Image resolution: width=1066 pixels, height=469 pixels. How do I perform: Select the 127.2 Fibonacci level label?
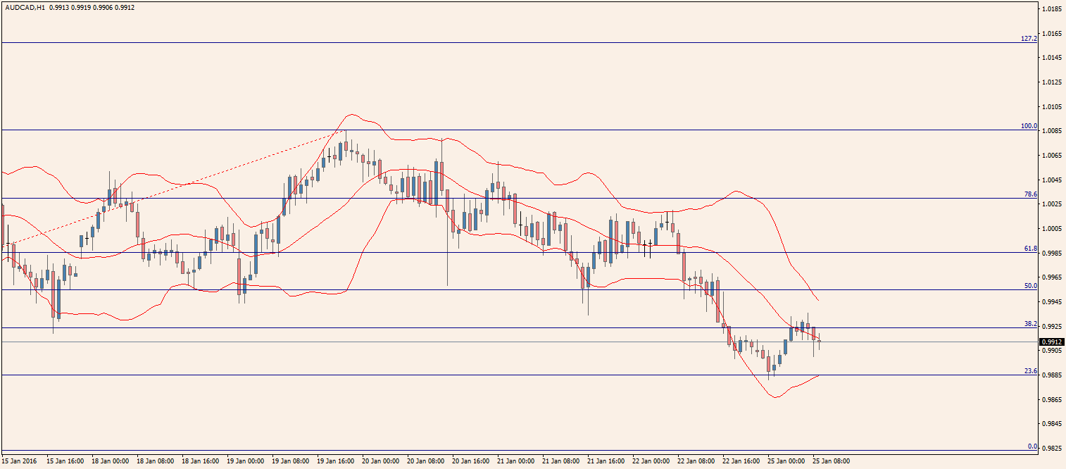pos(1029,38)
